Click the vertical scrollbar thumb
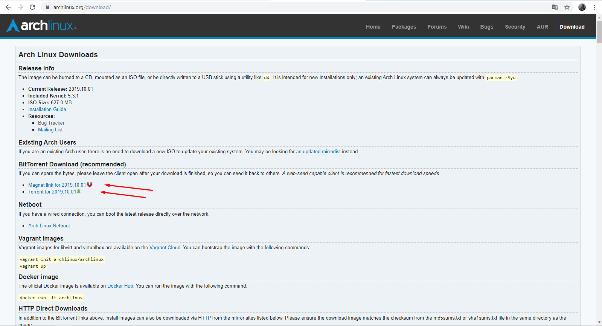 point(599,32)
